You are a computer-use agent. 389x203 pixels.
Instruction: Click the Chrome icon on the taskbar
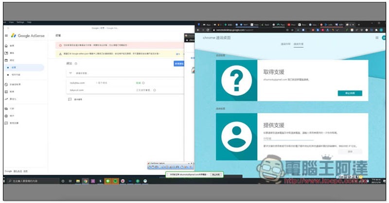point(86,181)
